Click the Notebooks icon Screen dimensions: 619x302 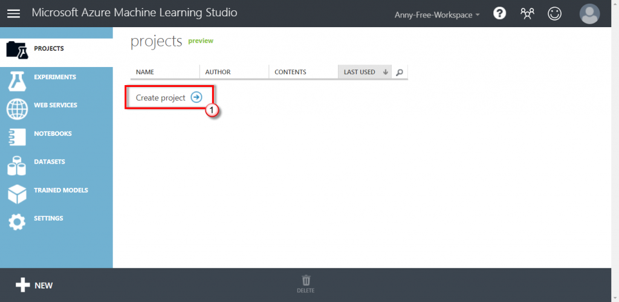pyautogui.click(x=17, y=137)
